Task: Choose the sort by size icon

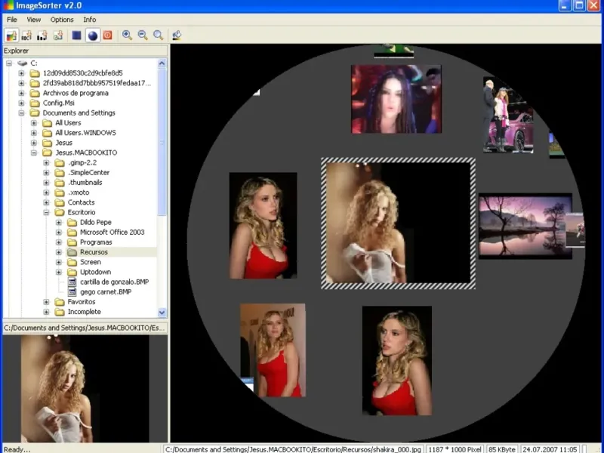Action: 42,35
